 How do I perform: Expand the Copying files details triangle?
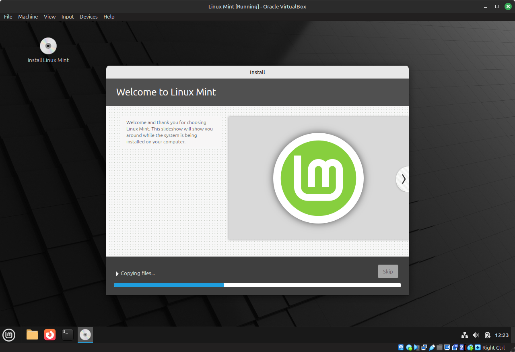pos(117,273)
